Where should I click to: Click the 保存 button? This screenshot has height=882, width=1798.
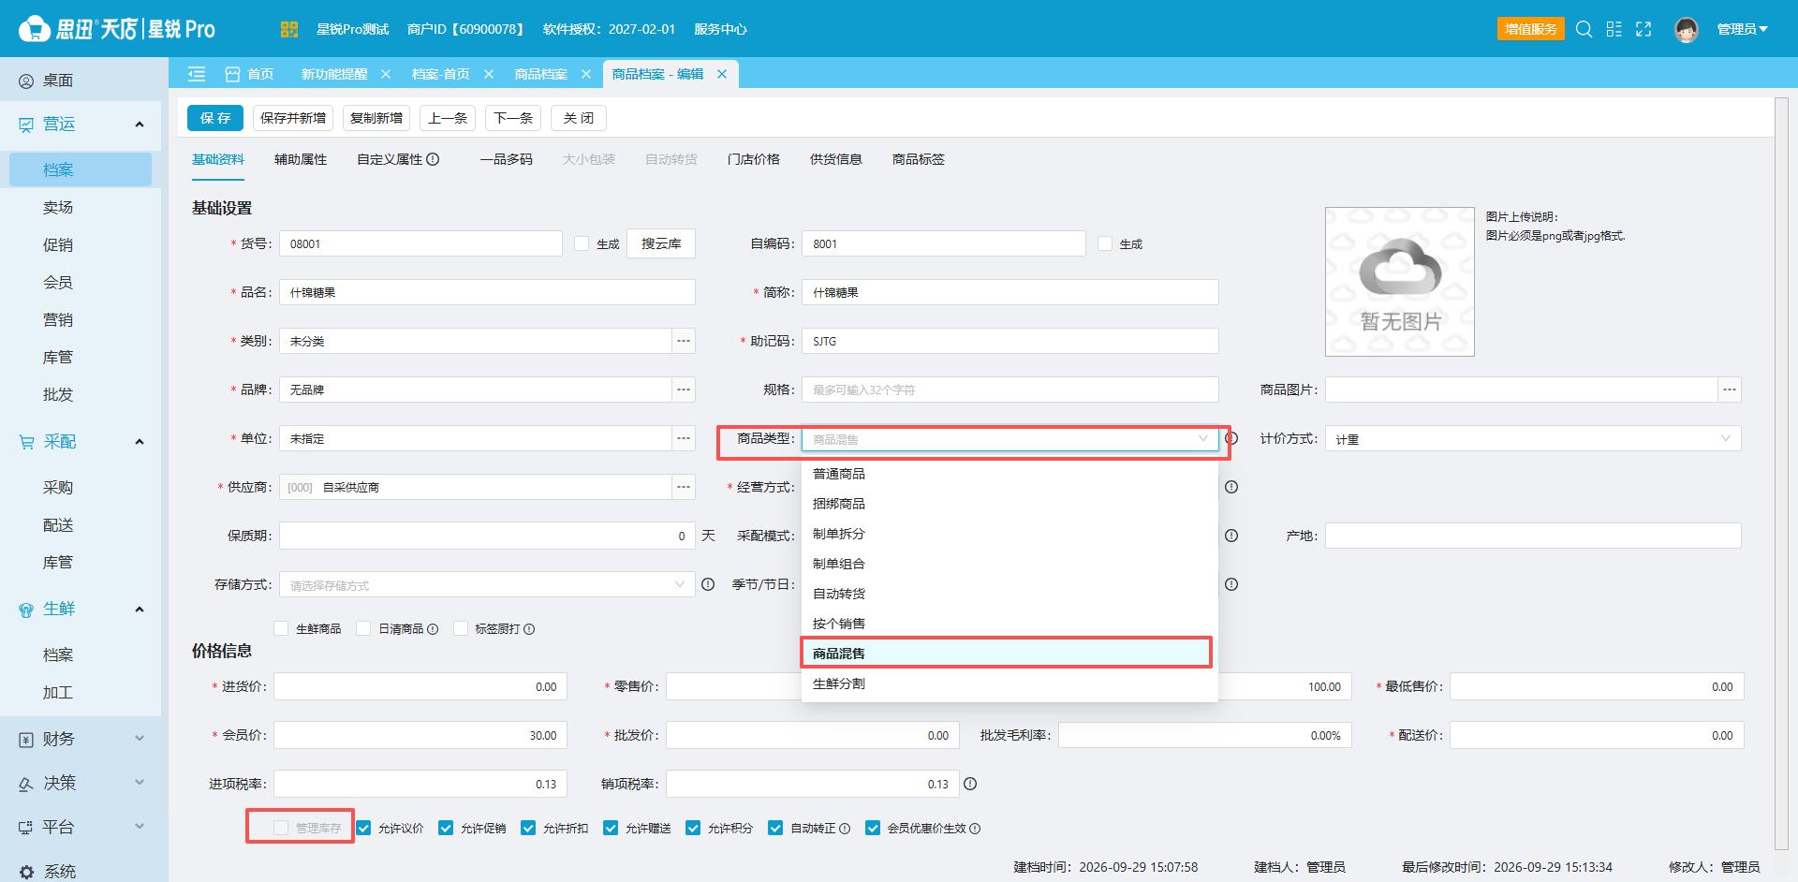pos(215,118)
